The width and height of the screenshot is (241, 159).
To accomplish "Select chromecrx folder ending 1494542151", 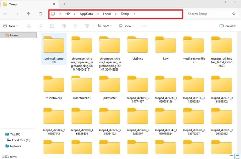I will (82, 53).
